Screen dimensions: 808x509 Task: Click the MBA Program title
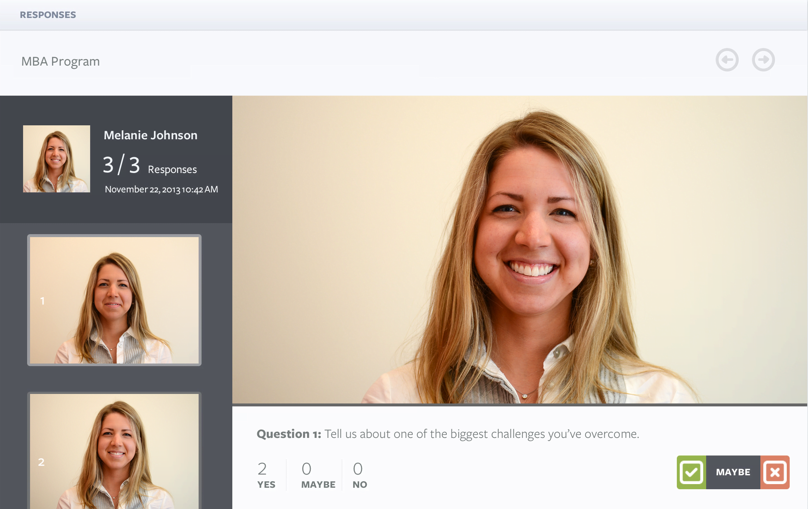60,61
